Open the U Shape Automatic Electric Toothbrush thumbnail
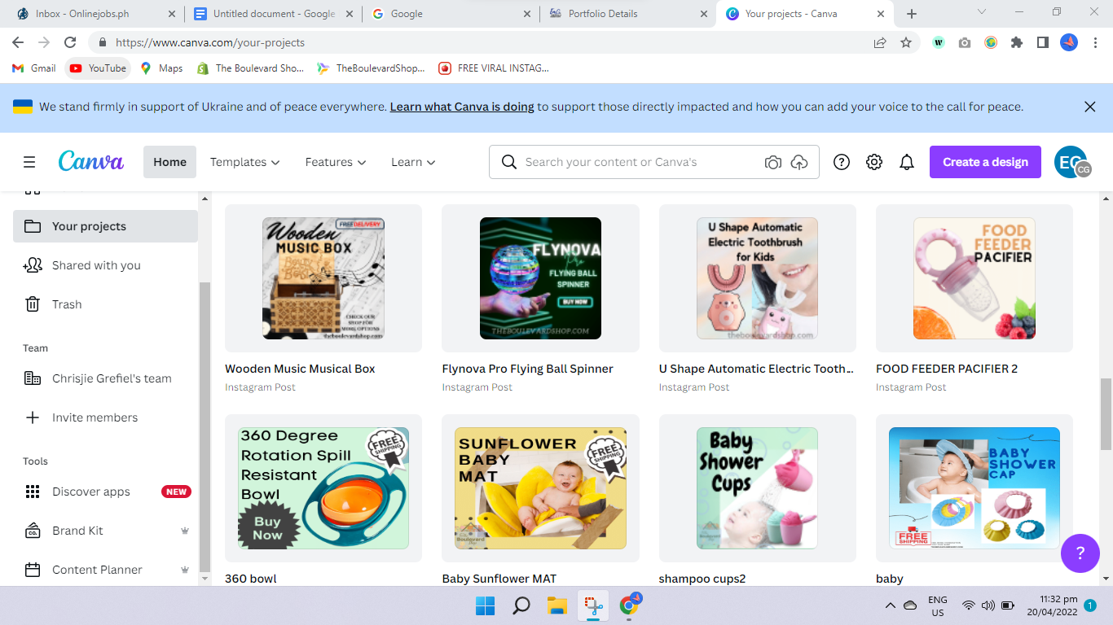Image resolution: width=1113 pixels, height=625 pixels. pos(758,278)
